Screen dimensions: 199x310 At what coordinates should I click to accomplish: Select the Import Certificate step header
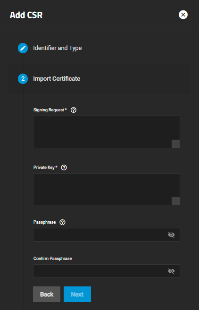click(x=57, y=79)
